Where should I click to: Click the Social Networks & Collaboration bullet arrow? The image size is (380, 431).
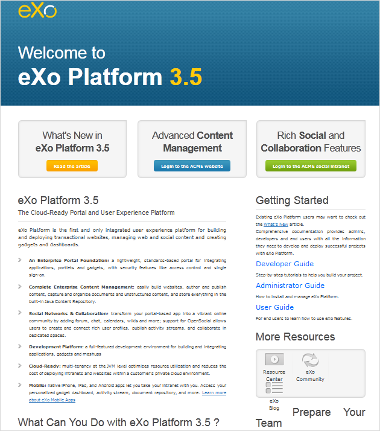coord(20,313)
